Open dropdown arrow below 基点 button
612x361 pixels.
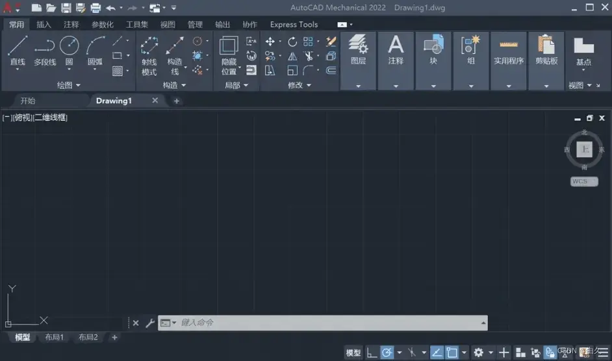(x=583, y=70)
